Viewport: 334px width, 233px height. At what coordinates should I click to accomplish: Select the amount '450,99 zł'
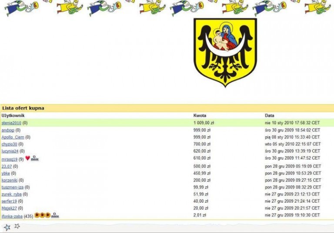pyautogui.click(x=202, y=173)
